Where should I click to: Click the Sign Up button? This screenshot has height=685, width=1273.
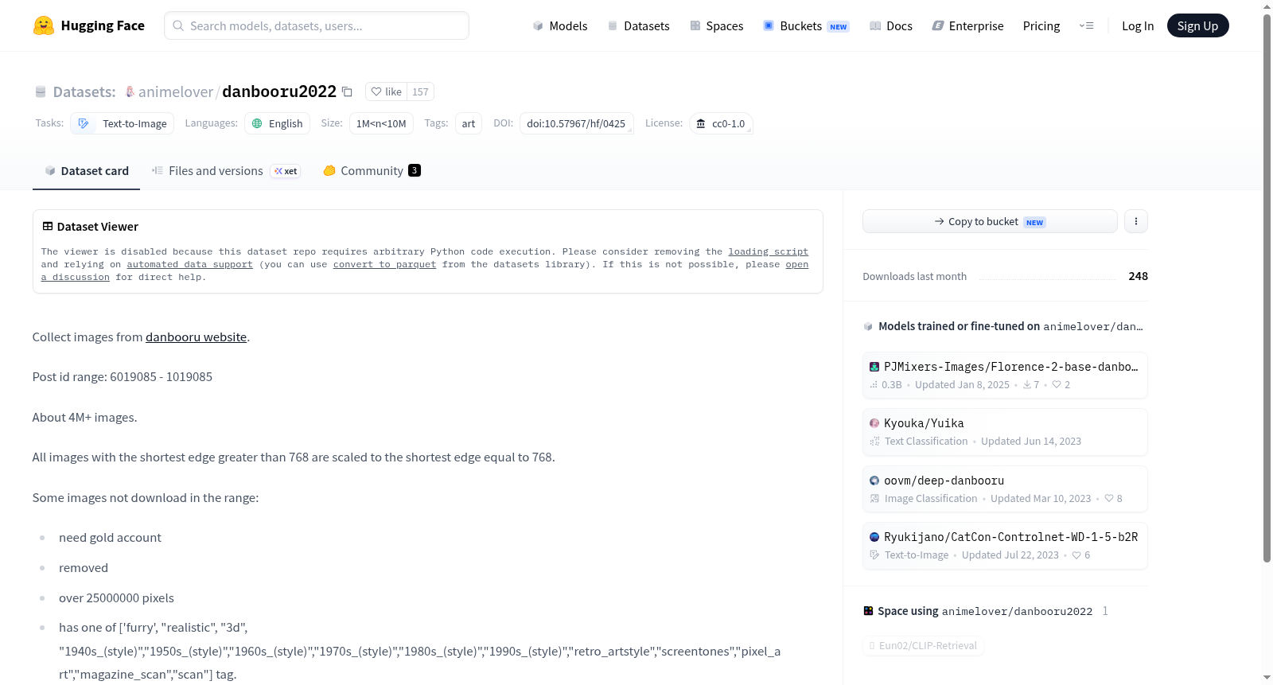[1198, 25]
